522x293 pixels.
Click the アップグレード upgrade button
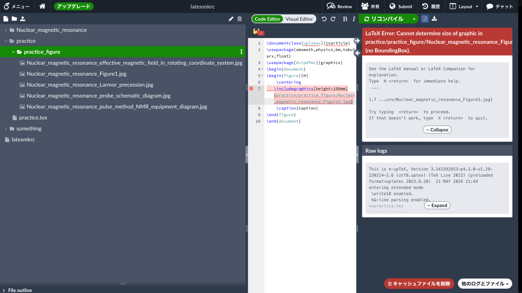(74, 6)
